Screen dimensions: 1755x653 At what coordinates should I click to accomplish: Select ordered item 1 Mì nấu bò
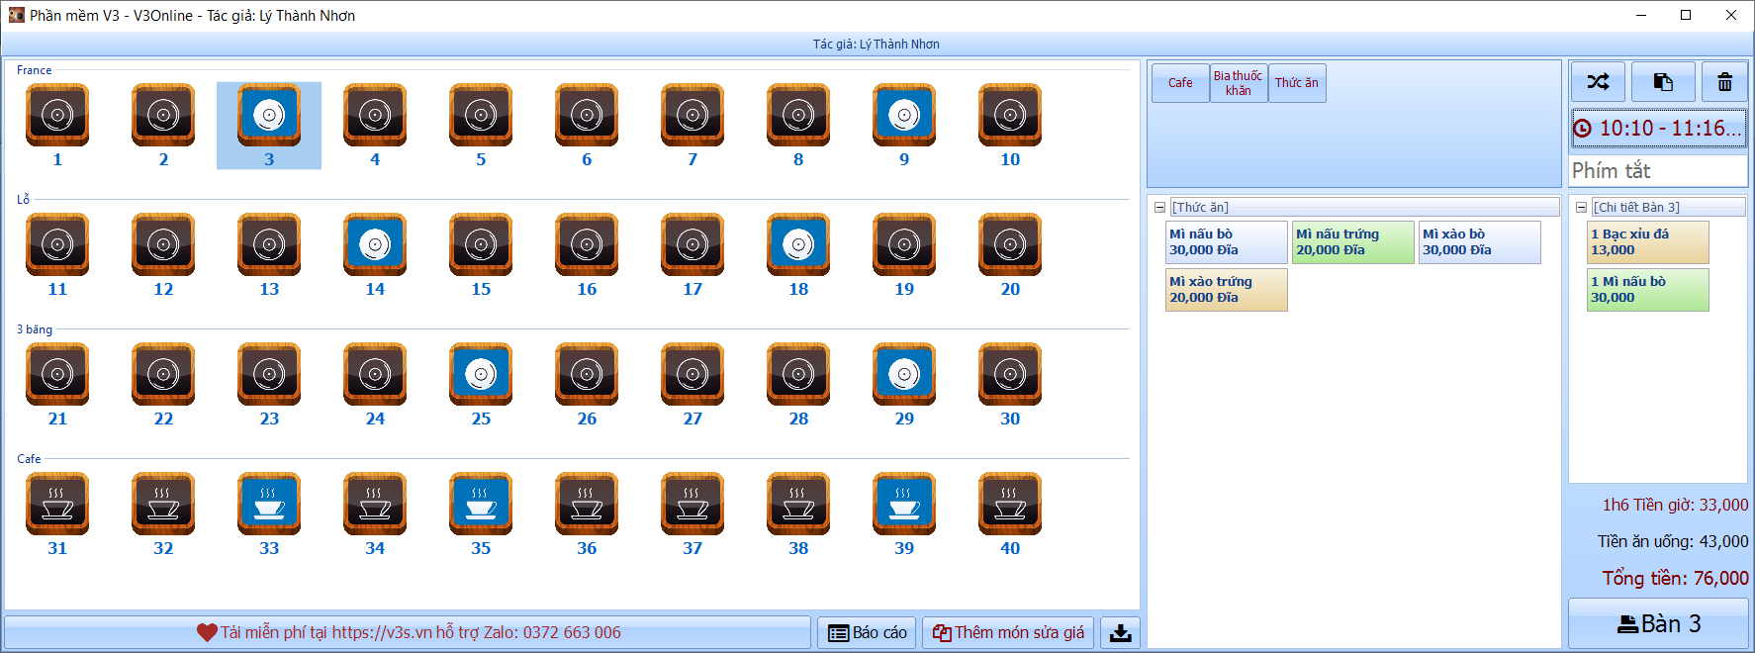click(1648, 290)
